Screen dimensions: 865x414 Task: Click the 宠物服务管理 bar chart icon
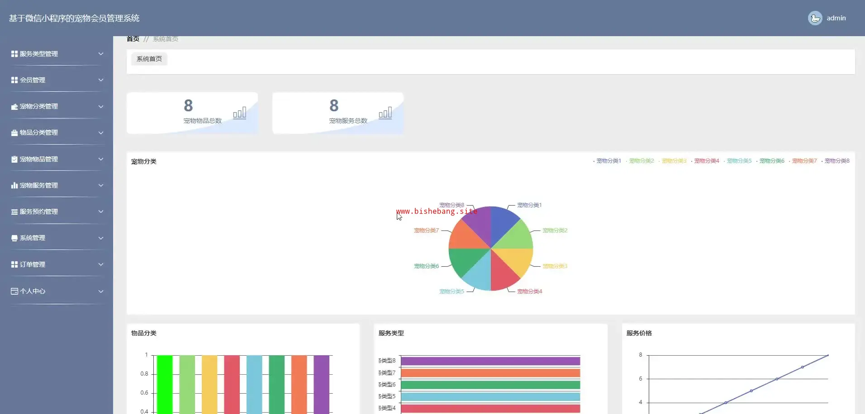click(x=14, y=185)
